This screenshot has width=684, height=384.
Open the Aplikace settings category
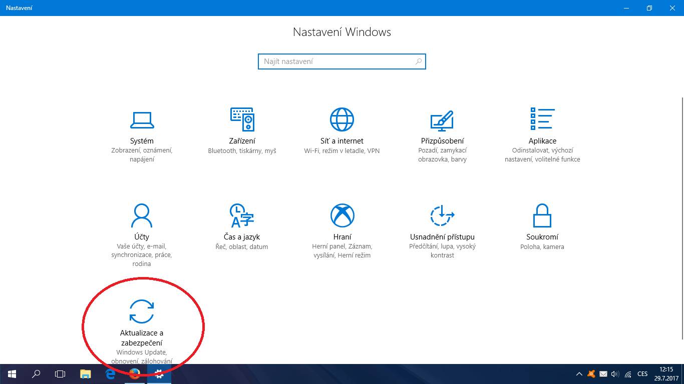[542, 135]
